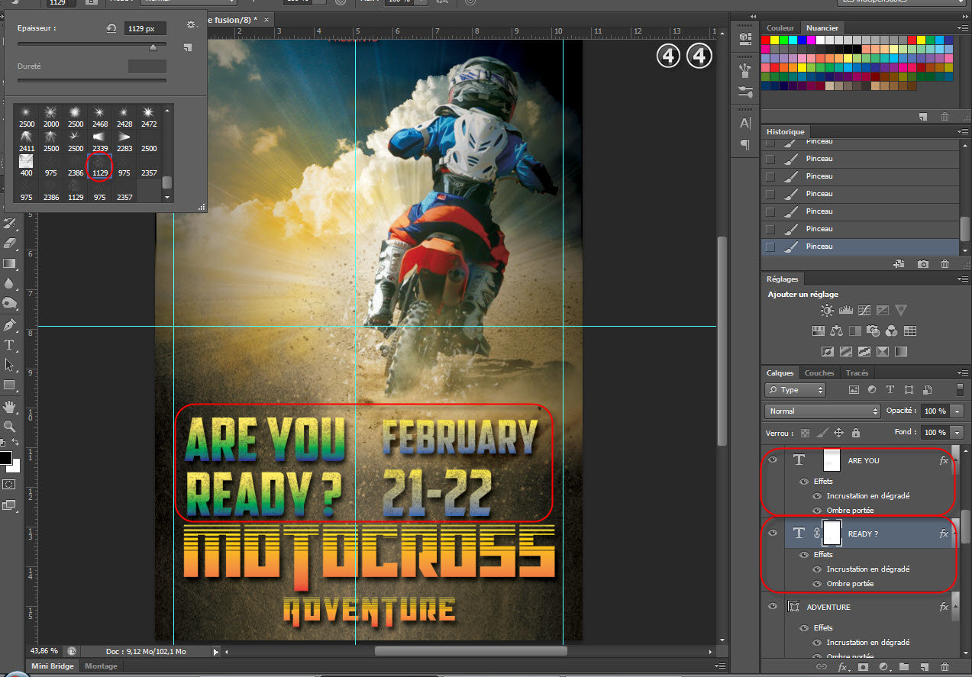Select the ARE YOU text layer
The width and height of the screenshot is (972, 677).
click(863, 460)
